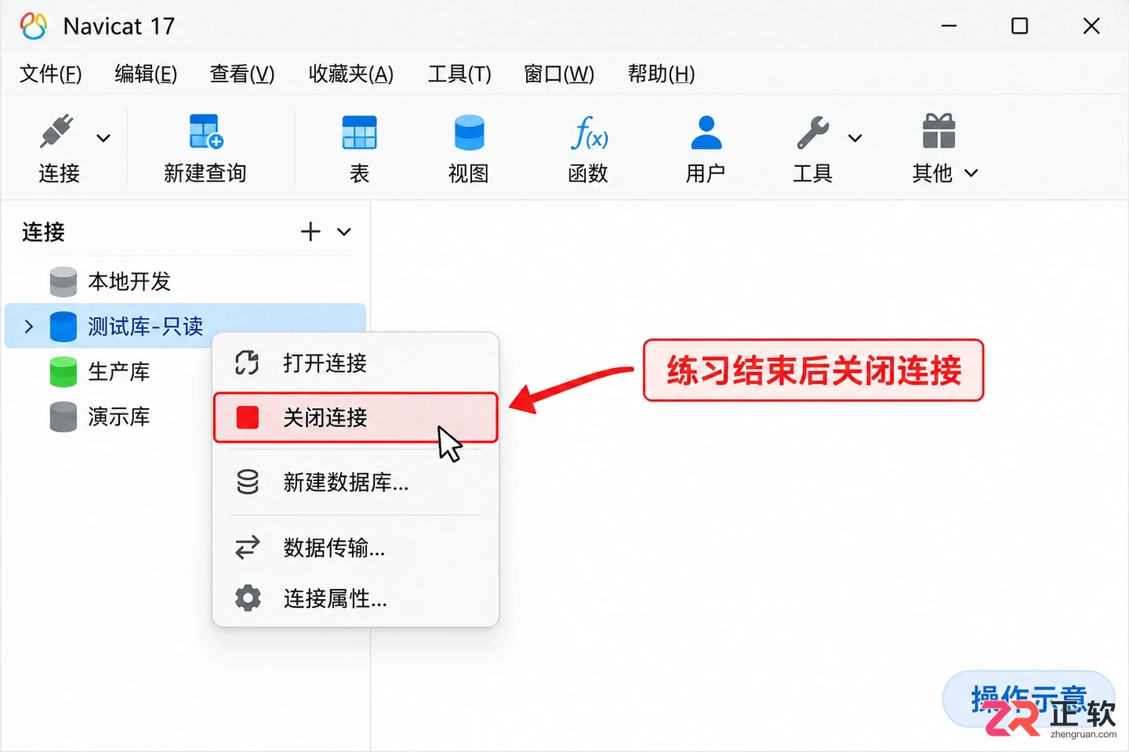1129x752 pixels.
Task: Click the grey database icon beside 演示库
Action: (x=64, y=417)
